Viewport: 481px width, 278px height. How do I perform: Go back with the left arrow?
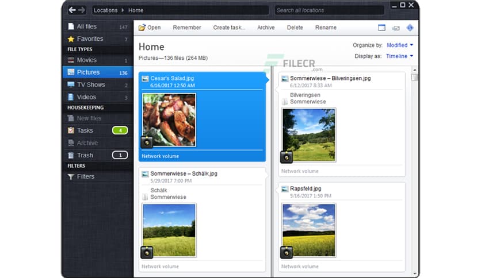point(72,10)
